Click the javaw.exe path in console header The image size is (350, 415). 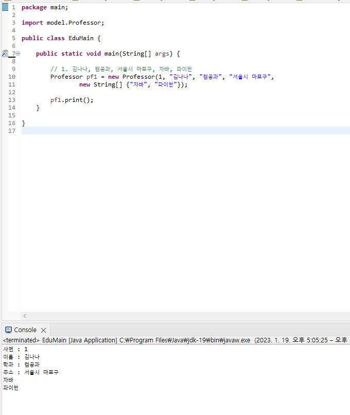[185, 340]
